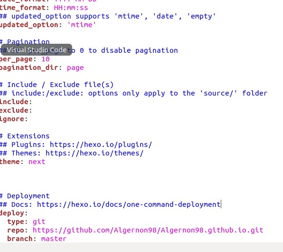Click the 'per_page: 10' line
Screen dimensions: 283x252
click(25, 59)
